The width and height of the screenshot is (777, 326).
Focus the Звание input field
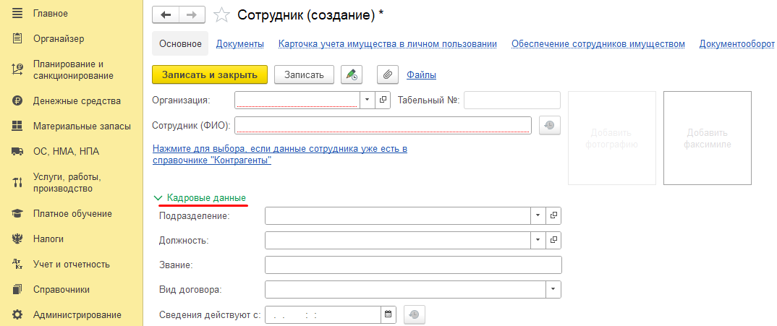click(x=413, y=265)
